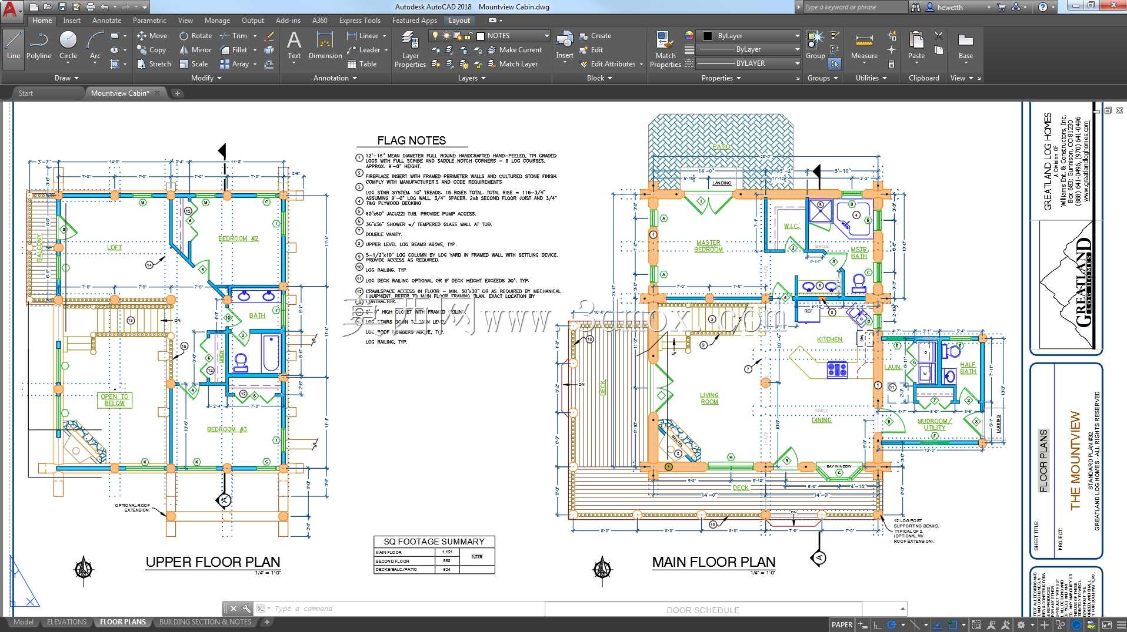Expand the Modify panel

point(206,78)
